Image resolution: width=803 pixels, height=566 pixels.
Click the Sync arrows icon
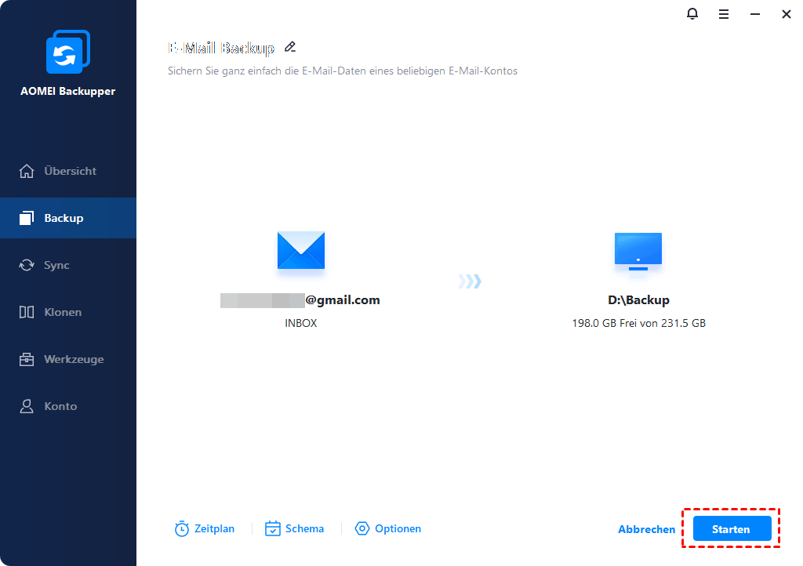(27, 265)
